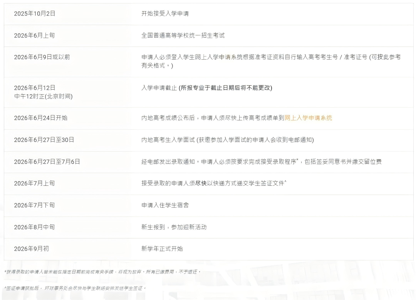Viewport: 416px width, 300px height.
Task: Click the 2026年6月9日或以前 date
Action: (x=42, y=57)
